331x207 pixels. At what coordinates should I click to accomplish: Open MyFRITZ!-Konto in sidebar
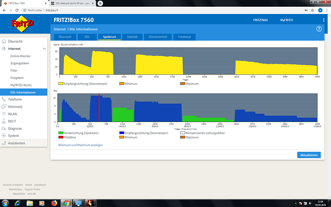pyautogui.click(x=21, y=85)
